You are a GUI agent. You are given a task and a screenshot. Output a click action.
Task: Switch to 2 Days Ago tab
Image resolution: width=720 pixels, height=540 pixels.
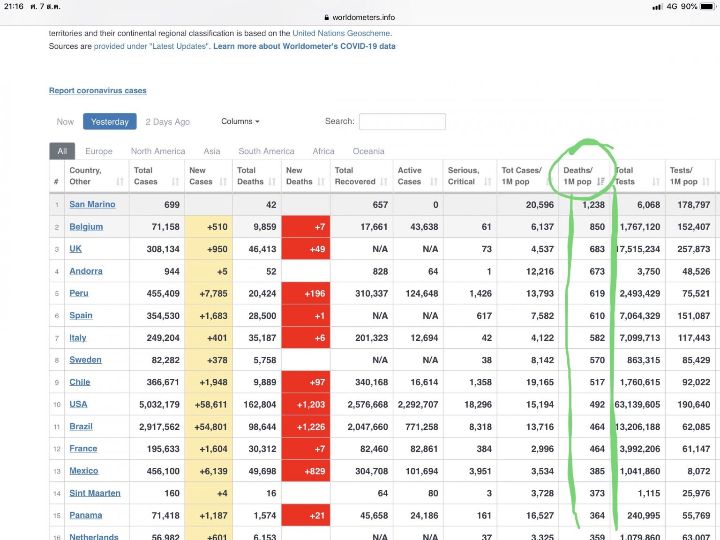(x=167, y=122)
